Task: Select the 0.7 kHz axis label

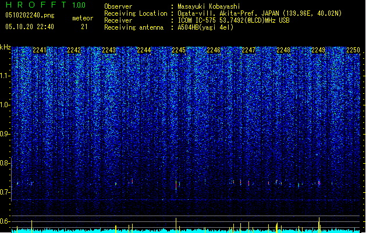Action: point(5,192)
